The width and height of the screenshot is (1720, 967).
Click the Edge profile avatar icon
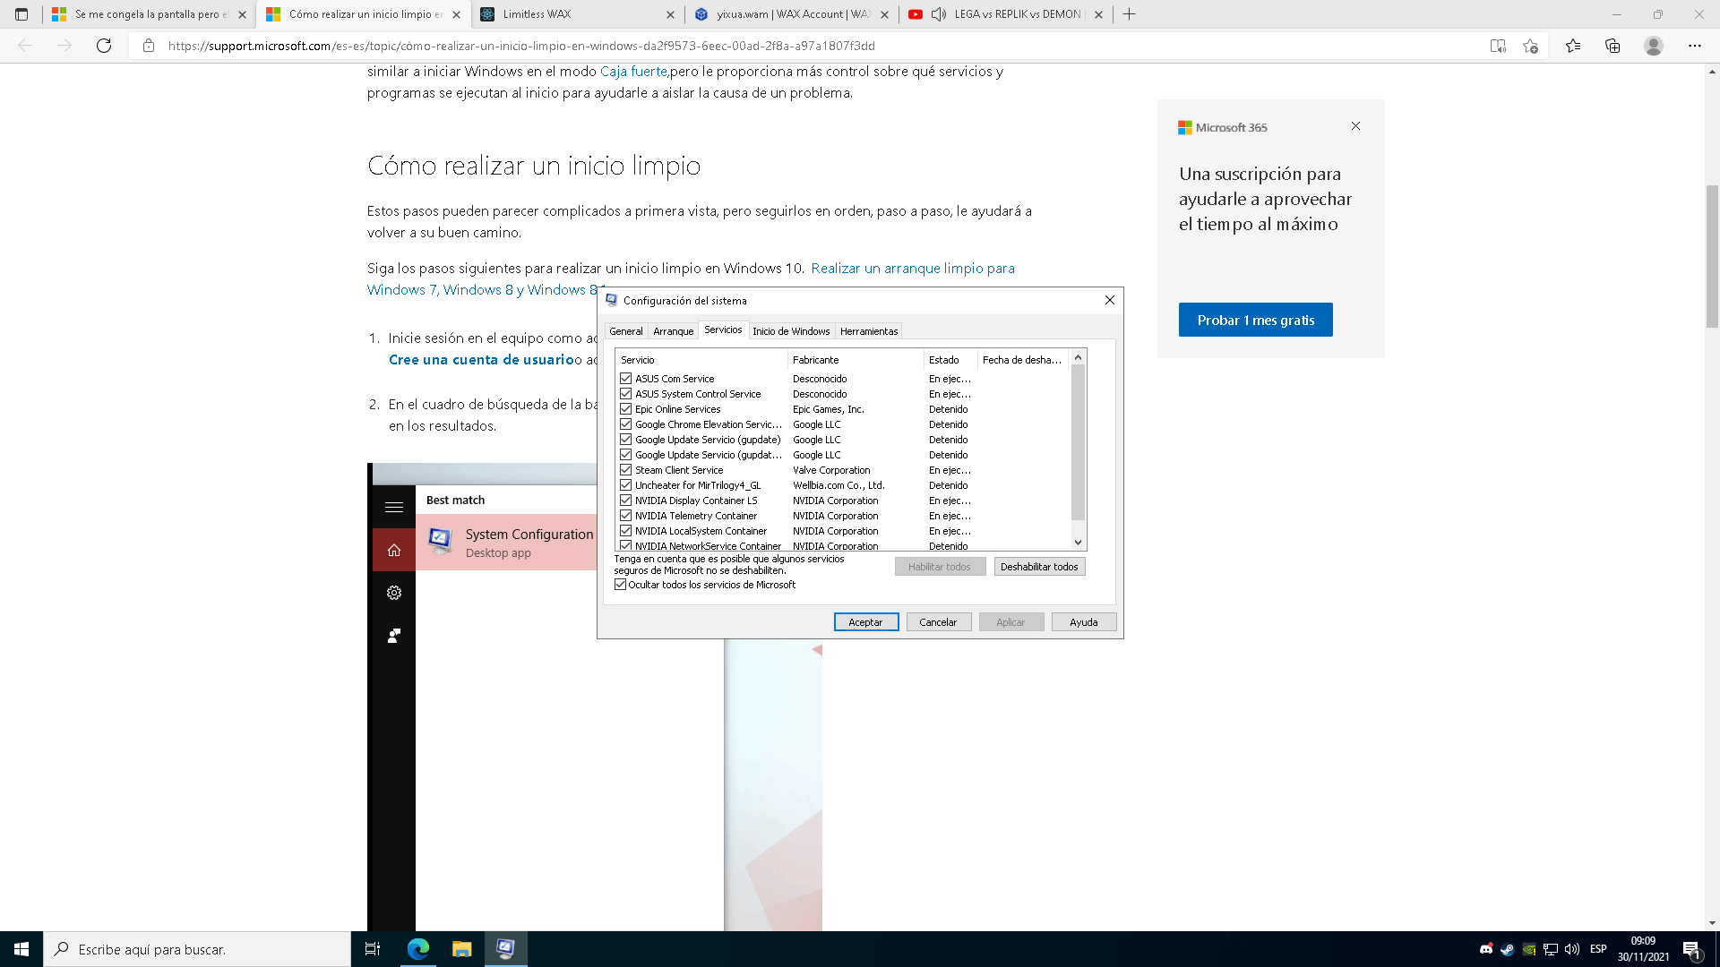tap(1654, 46)
